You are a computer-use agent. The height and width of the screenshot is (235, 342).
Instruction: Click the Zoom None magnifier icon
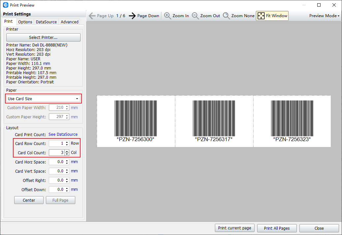point(226,16)
